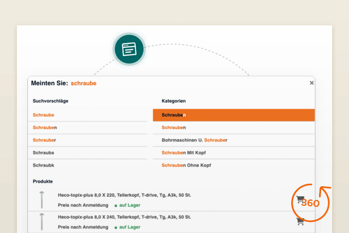The width and height of the screenshot is (349, 233).
Task: Open the highlighted orange Schrauben category
Action: point(234,115)
